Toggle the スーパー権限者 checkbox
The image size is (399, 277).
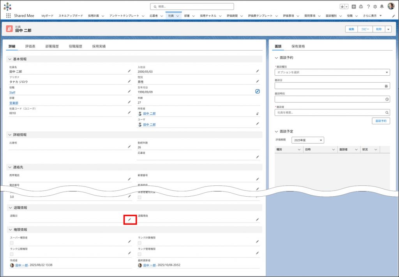pyautogui.click(x=12, y=243)
